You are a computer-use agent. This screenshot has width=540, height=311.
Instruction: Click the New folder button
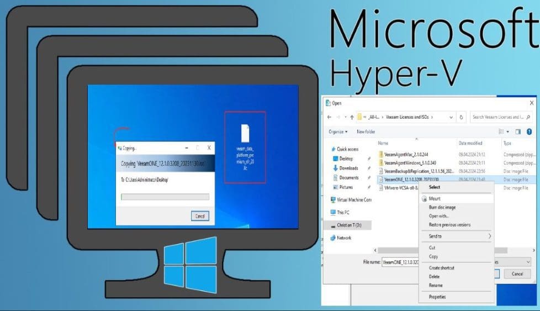coord(366,131)
